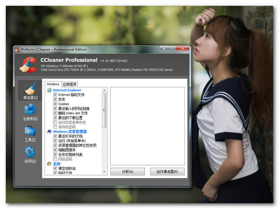Click the 运行清洁器(R) button
Viewport: 279px width, 209px height.
167,172
